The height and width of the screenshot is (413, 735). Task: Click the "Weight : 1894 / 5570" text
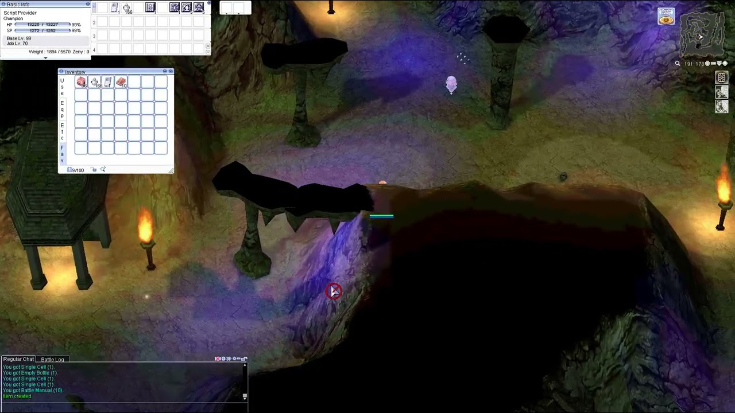tap(49, 52)
